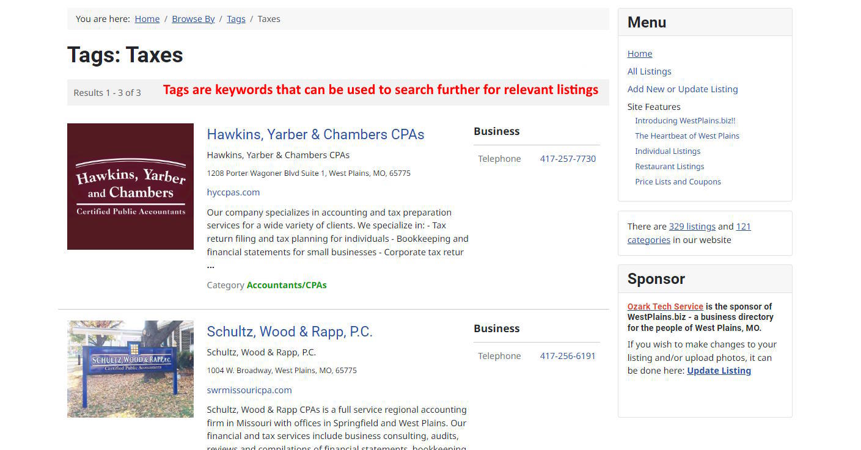Call telephone number 417-257-7730

click(567, 159)
